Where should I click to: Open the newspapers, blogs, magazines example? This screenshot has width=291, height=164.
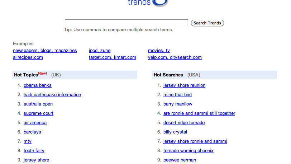45,51
